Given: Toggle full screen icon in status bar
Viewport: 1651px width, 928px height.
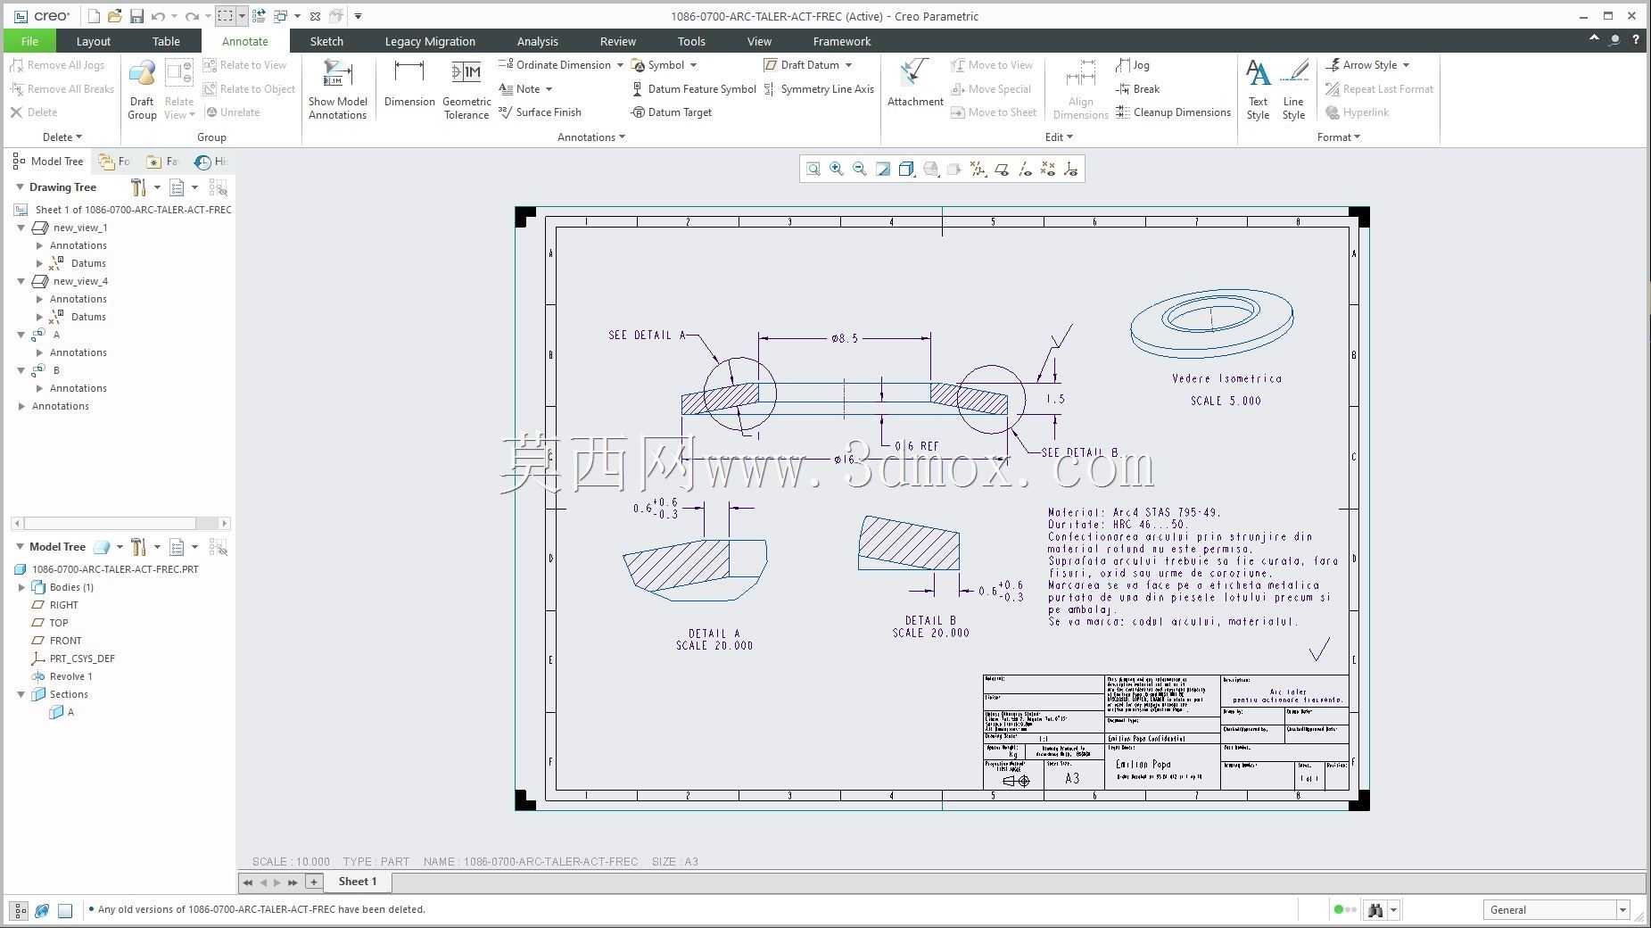Looking at the screenshot, I should point(65,910).
